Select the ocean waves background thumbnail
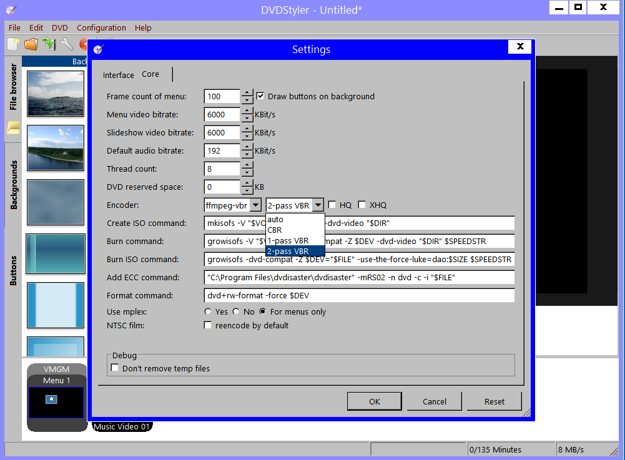 [x=56, y=94]
